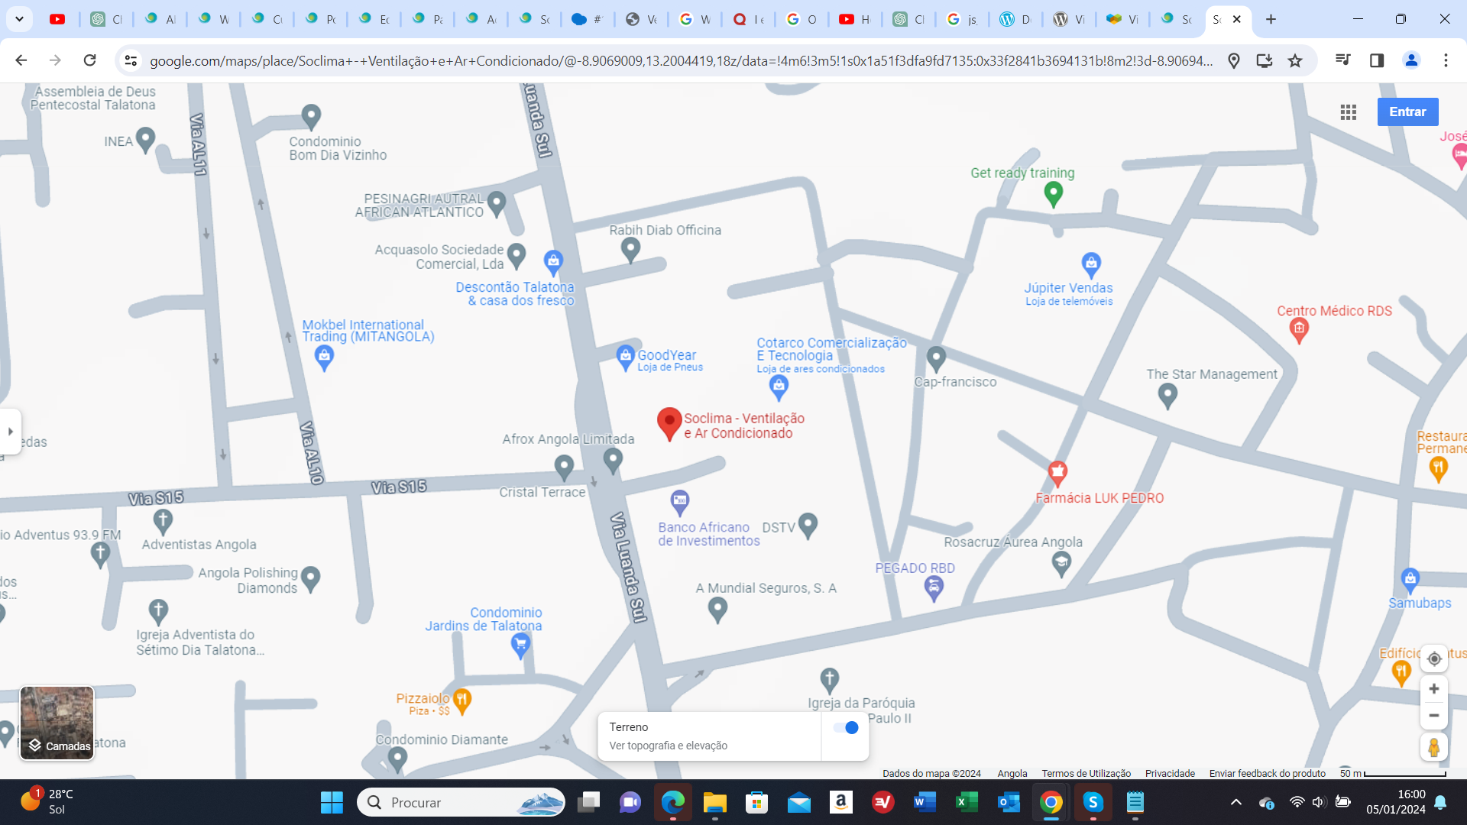
Task: Expand the collapsed side panel arrow
Action: click(10, 432)
